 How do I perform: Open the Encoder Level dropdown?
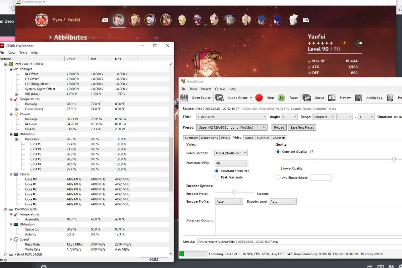(283, 201)
